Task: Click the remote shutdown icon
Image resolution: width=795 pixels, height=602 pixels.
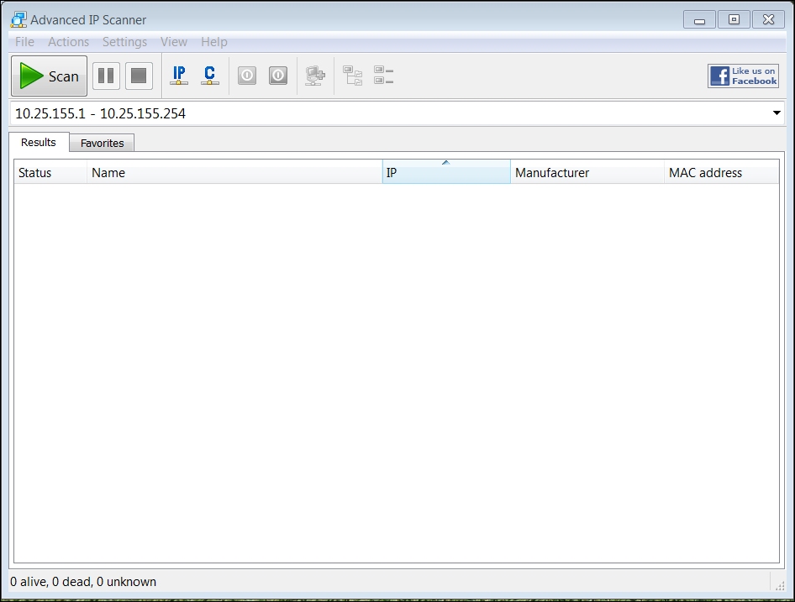Action: (x=278, y=75)
